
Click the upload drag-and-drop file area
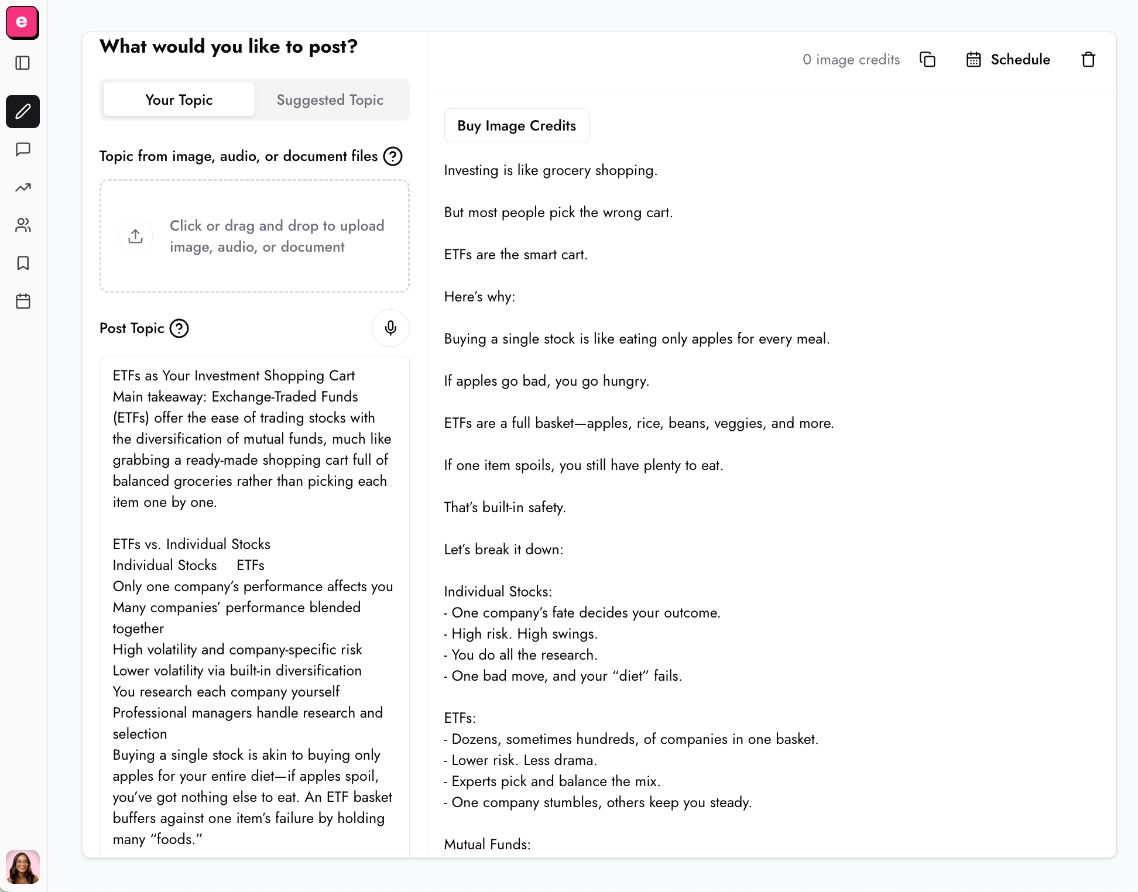[255, 236]
